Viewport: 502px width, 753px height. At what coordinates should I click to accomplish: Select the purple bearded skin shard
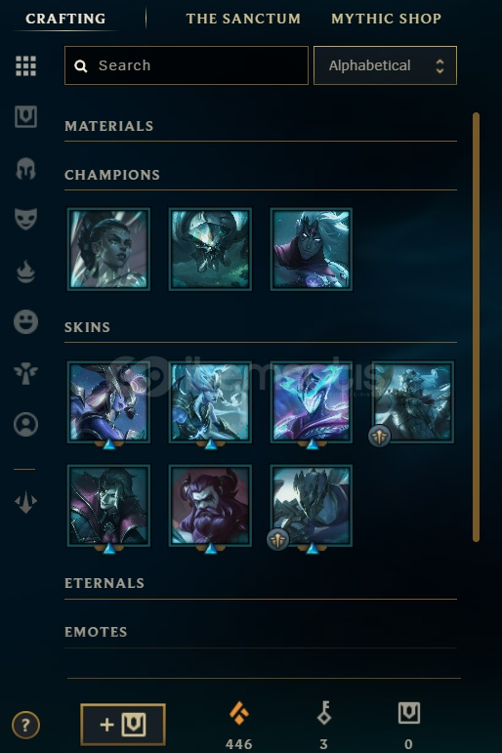(x=210, y=505)
